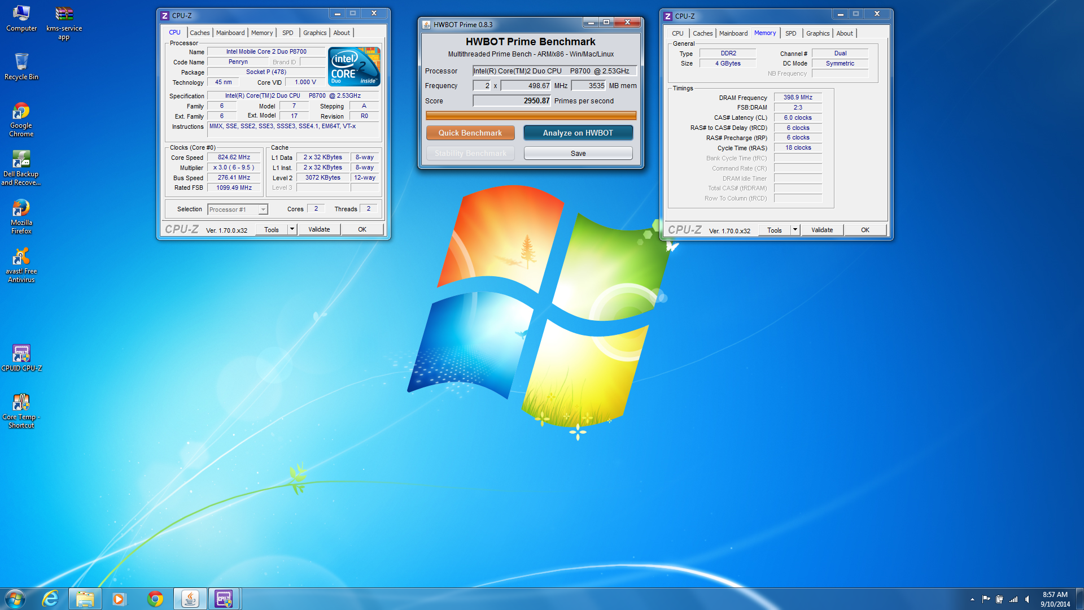Open Windows Media Player taskbar icon
The image size is (1084, 610).
point(119,599)
